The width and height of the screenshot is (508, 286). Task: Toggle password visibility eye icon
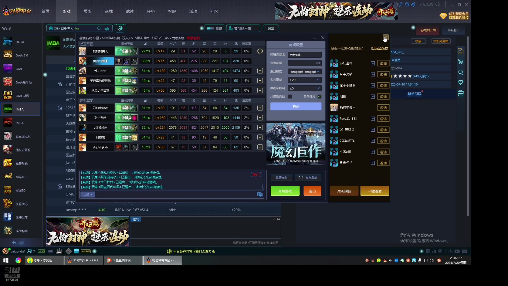tap(318, 63)
